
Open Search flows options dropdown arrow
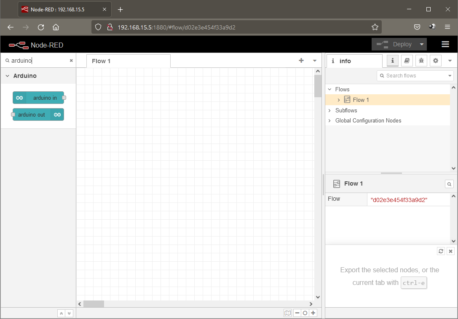(x=450, y=76)
